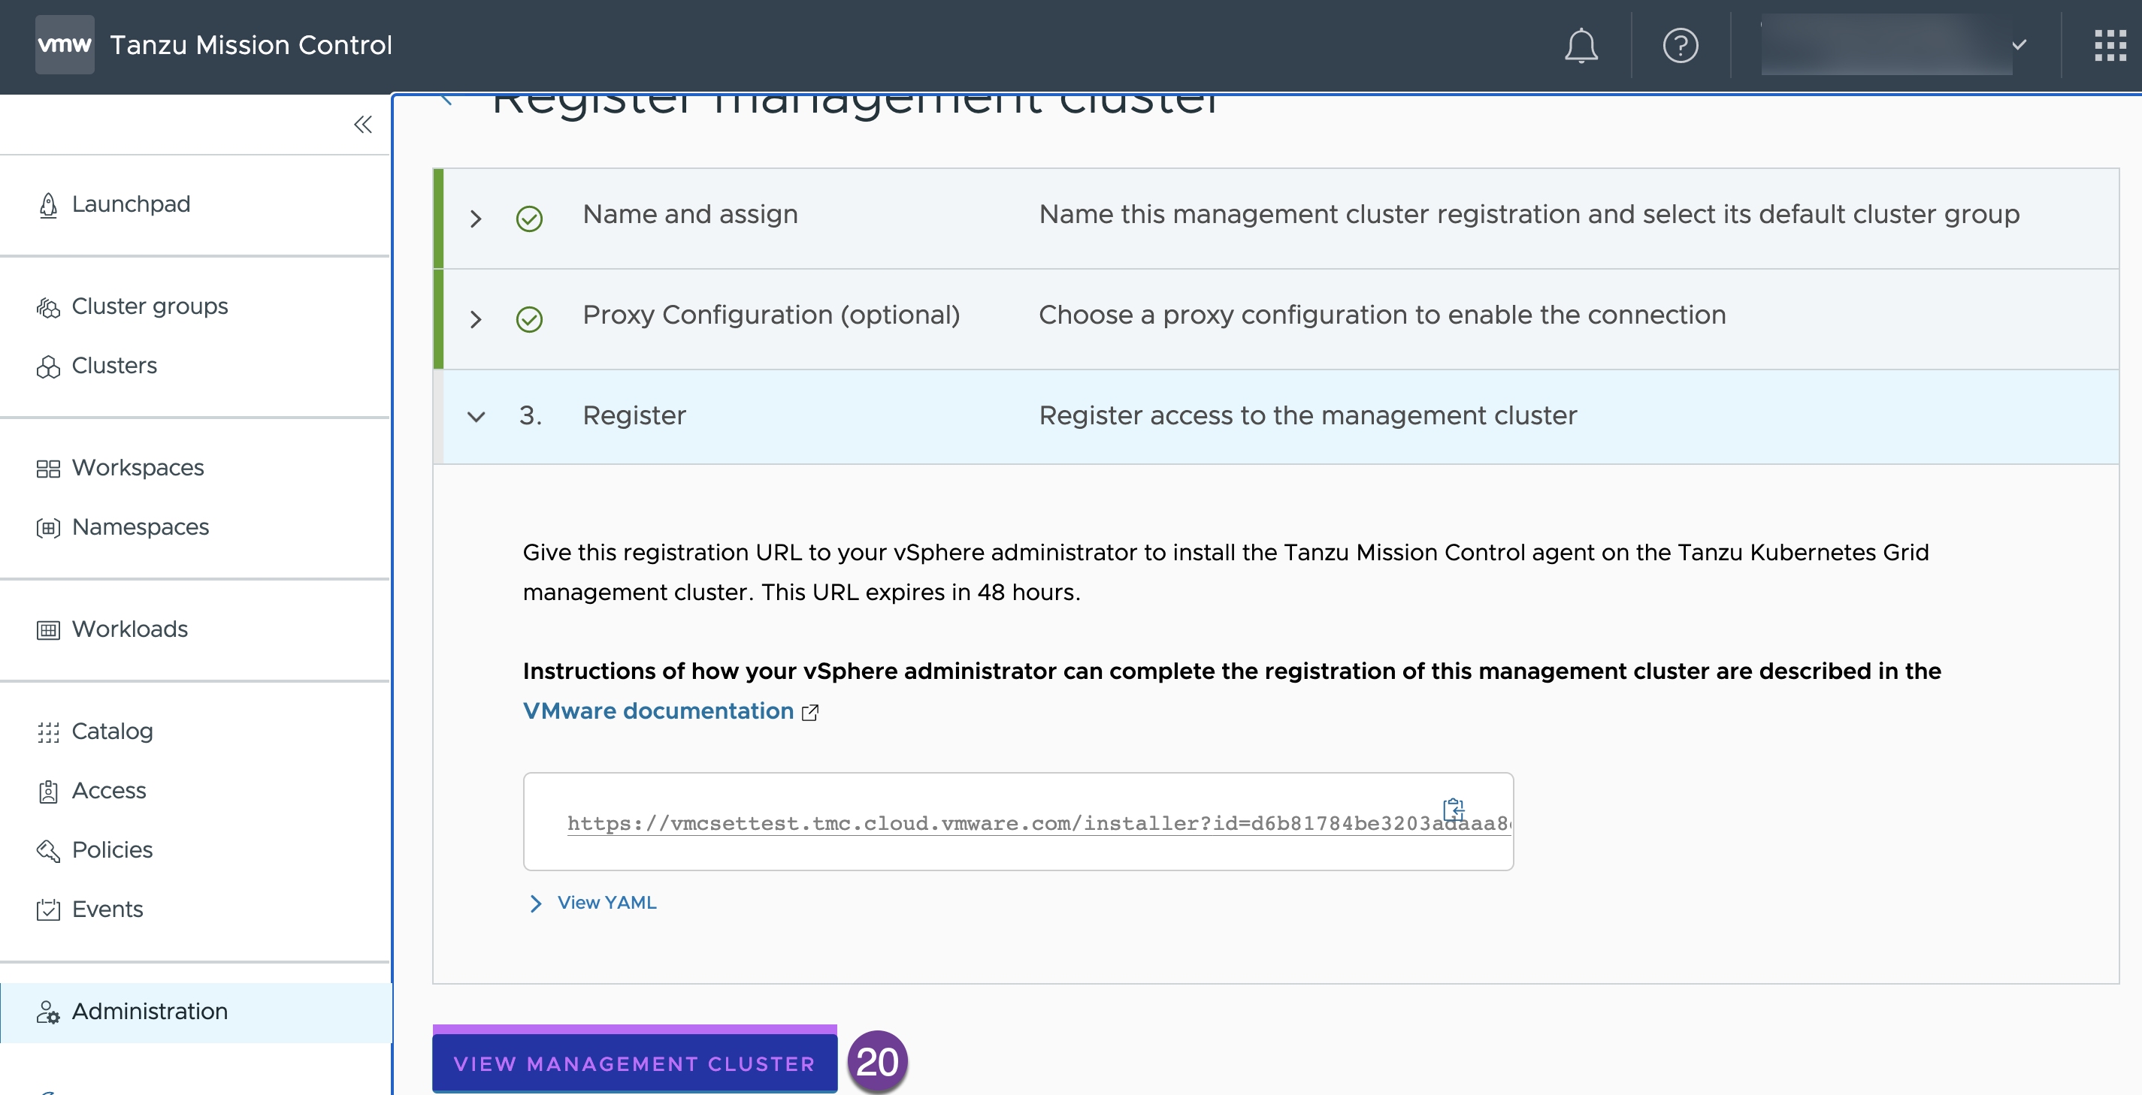Expand the Name and assign step
The width and height of the screenshot is (2142, 1095).
pos(475,216)
